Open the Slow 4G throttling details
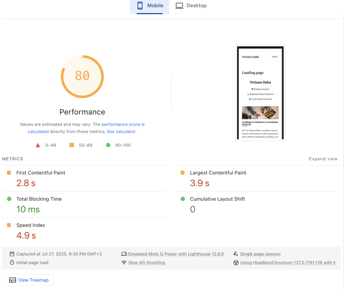 [x=146, y=263]
